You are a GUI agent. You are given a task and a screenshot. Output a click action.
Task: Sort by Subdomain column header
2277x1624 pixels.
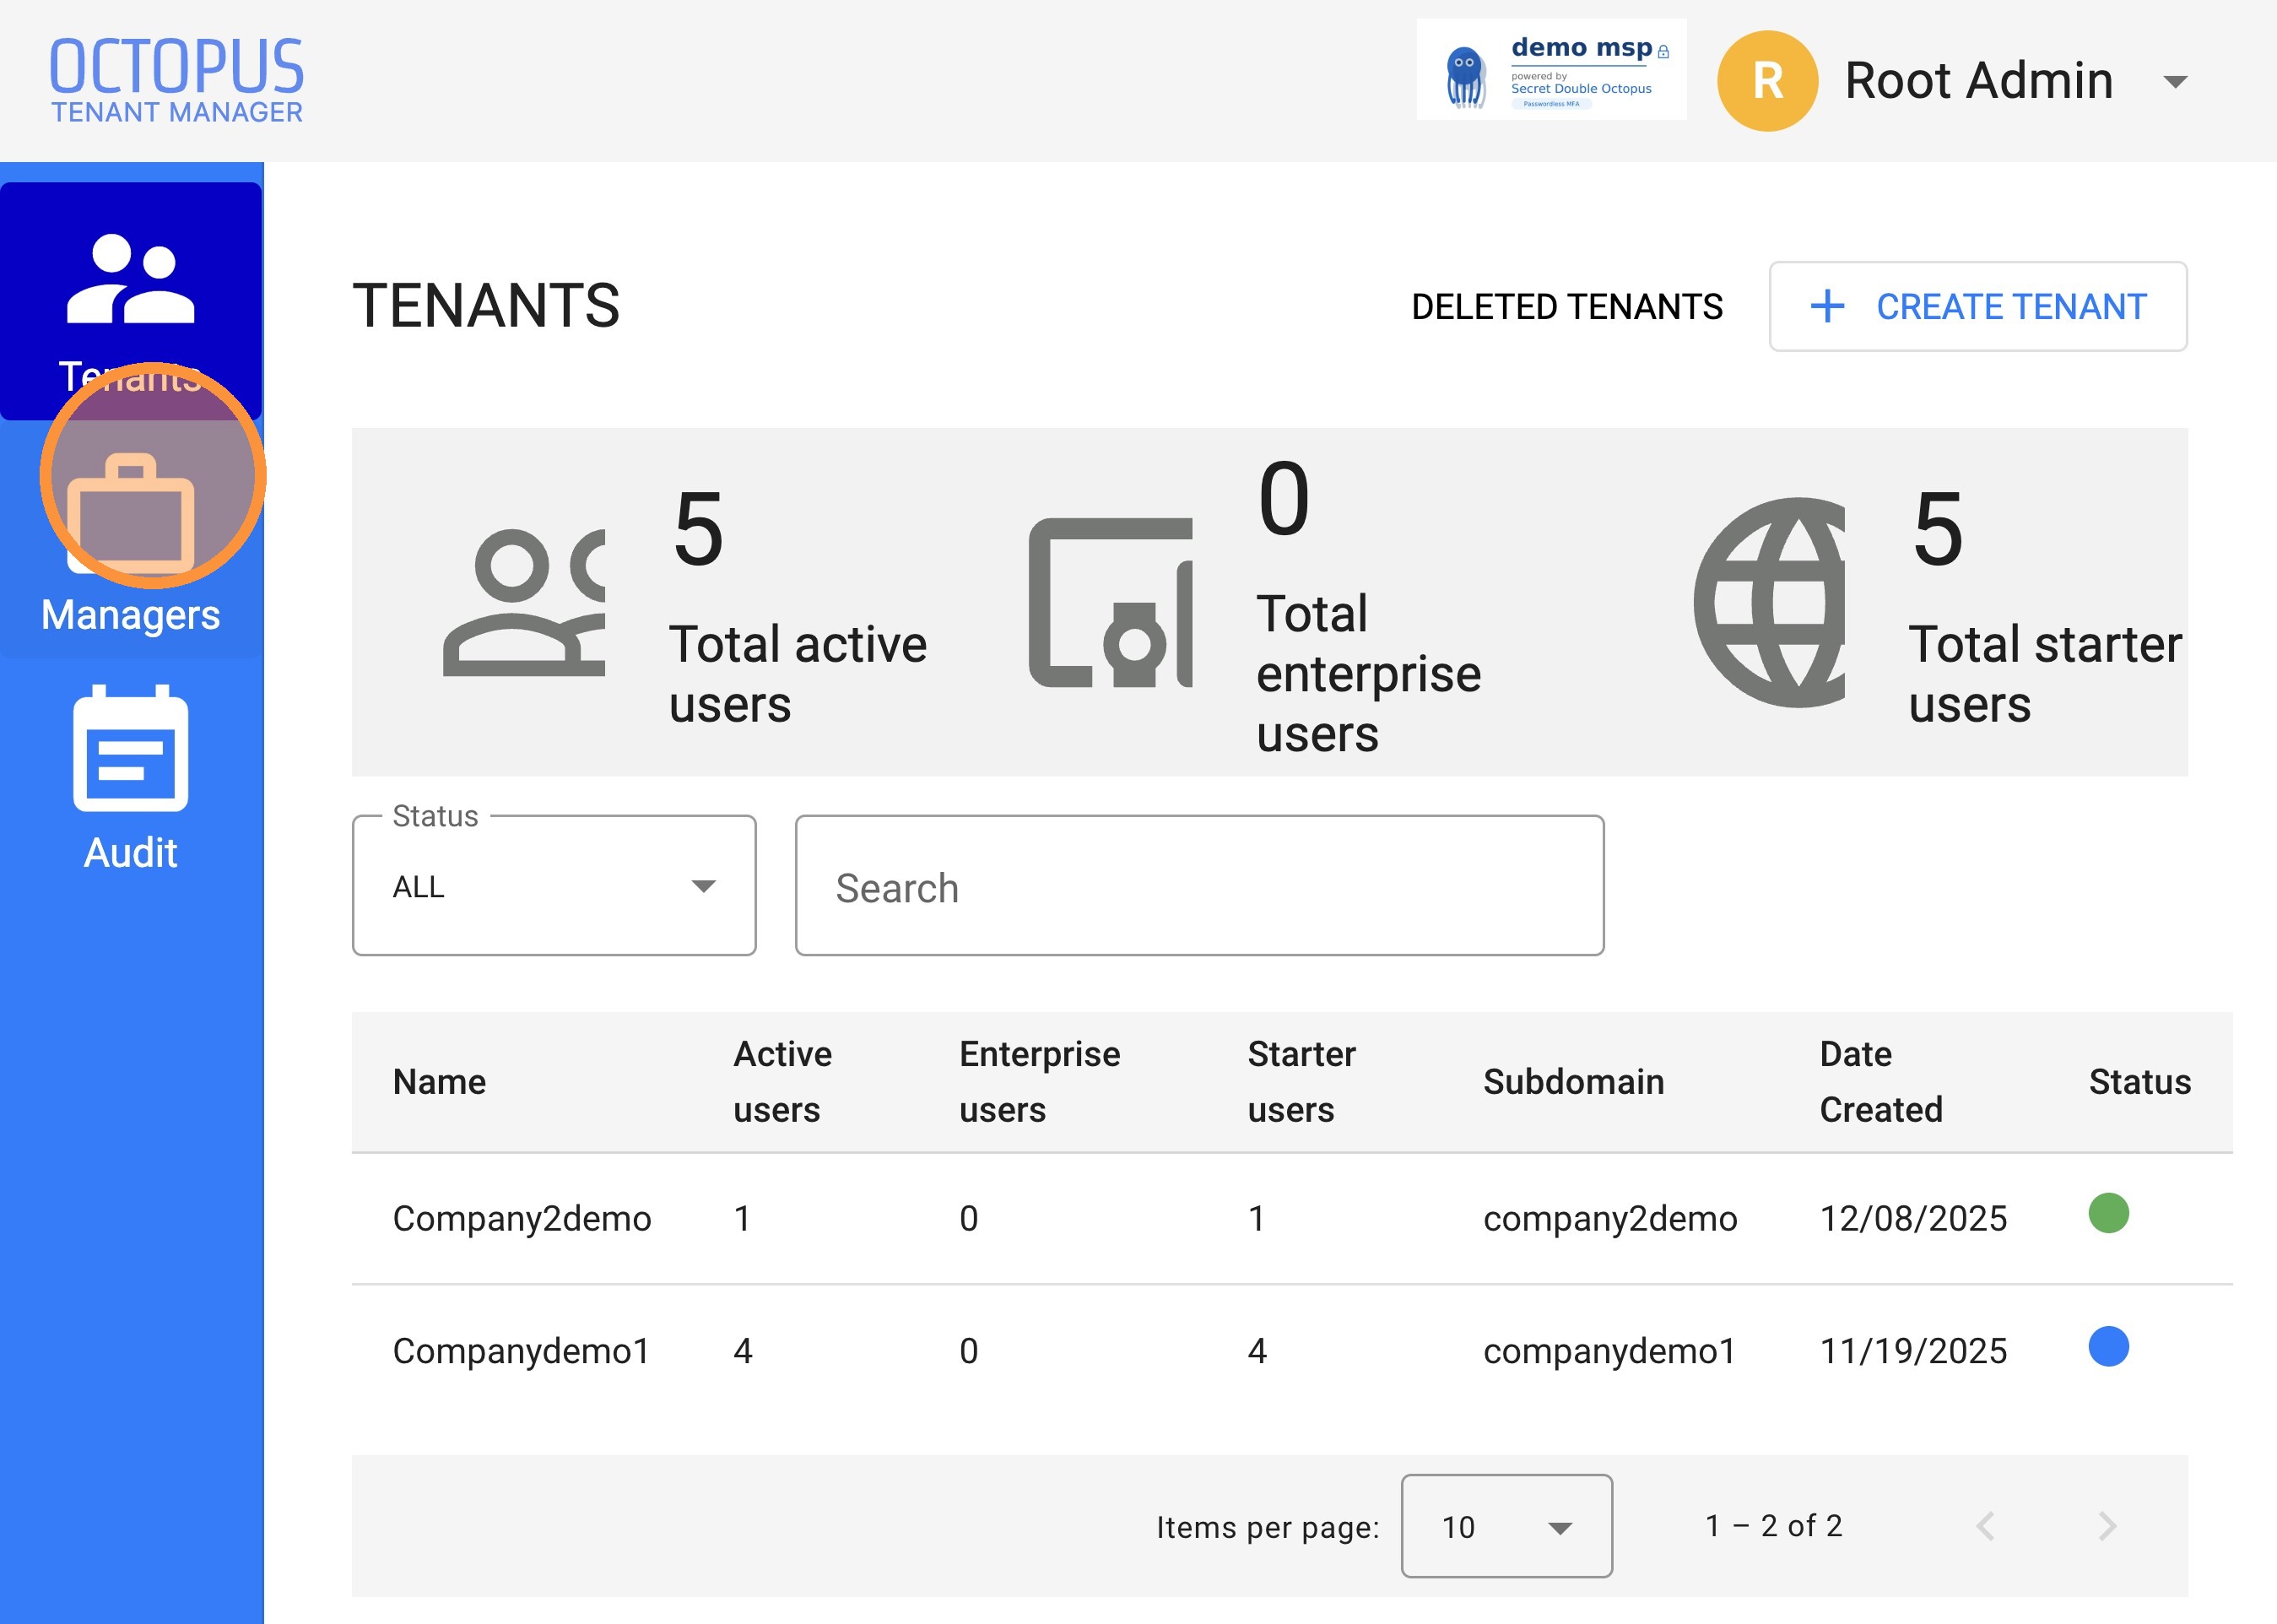[1573, 1082]
